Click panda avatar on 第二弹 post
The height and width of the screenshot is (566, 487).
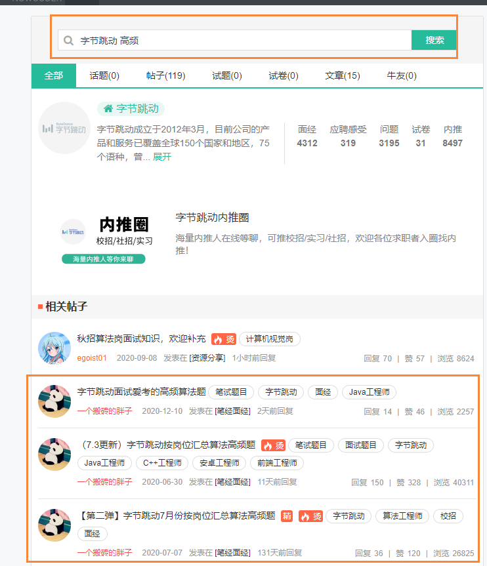(54, 525)
